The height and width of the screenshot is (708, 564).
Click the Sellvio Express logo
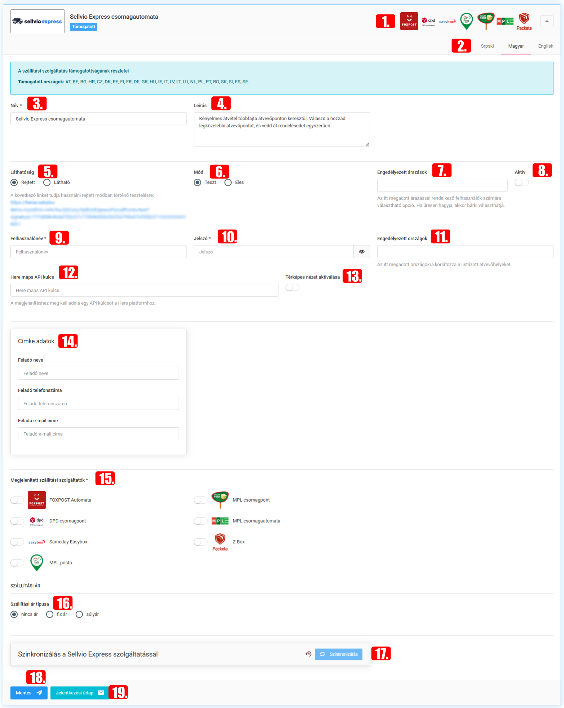(x=38, y=21)
